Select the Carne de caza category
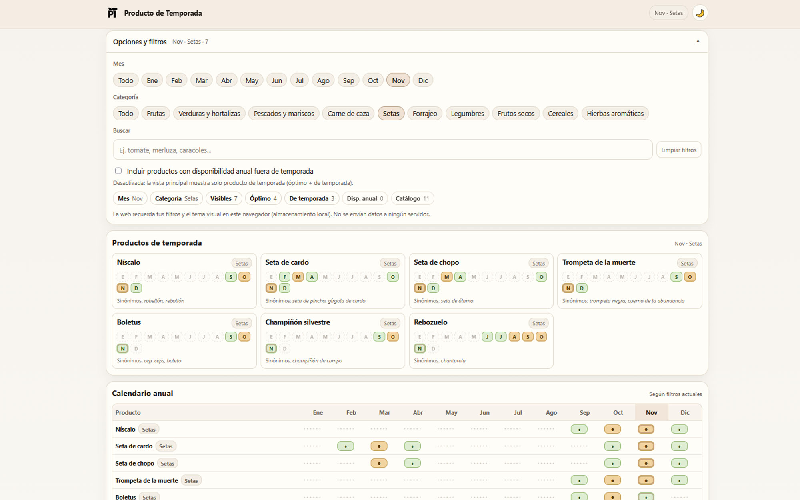800x500 pixels. click(348, 114)
